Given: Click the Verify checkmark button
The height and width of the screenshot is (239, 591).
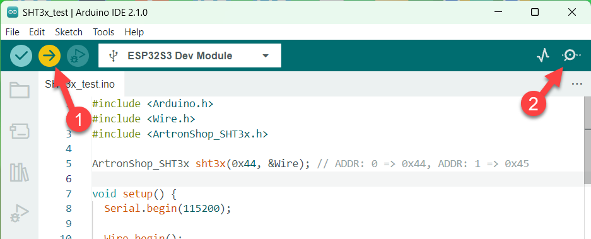Looking at the screenshot, I should click(x=21, y=55).
